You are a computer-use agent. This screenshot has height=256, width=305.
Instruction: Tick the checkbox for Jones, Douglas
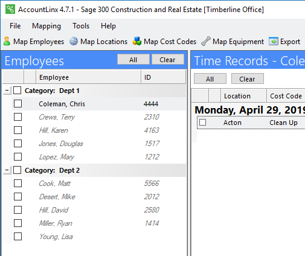point(18,144)
